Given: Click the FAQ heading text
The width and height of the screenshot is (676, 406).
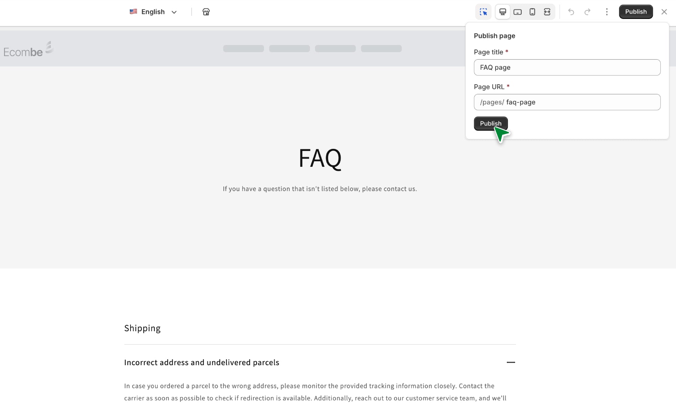Looking at the screenshot, I should [320, 158].
